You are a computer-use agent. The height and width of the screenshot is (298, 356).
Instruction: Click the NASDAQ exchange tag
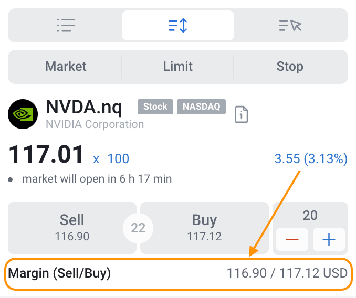coord(201,107)
